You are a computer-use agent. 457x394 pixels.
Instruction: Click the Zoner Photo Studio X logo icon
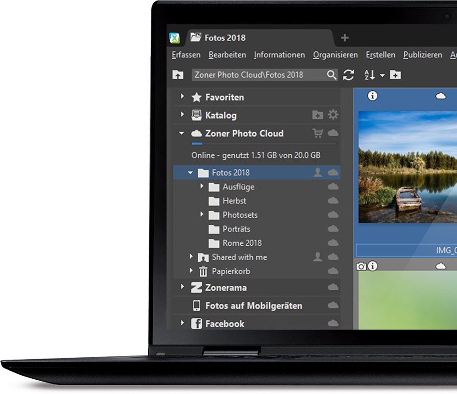174,38
